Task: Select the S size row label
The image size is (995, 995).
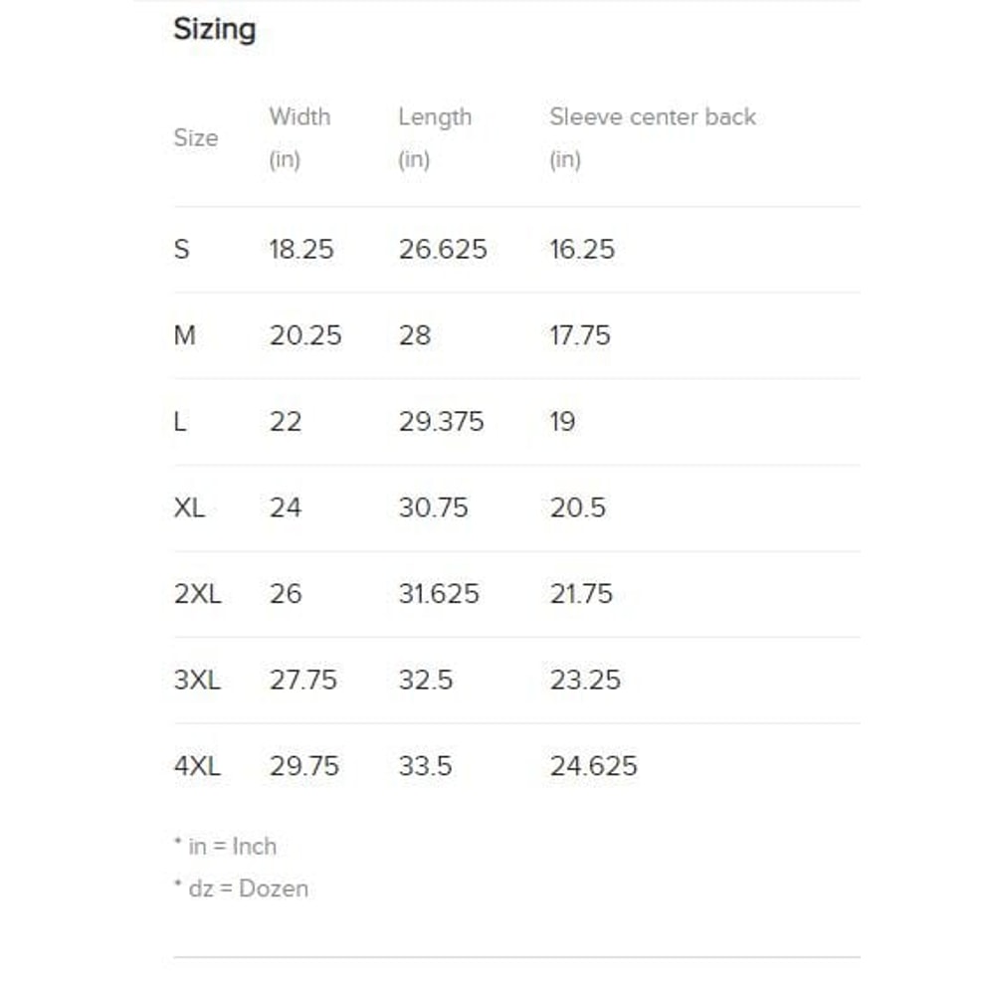Action: point(181,249)
